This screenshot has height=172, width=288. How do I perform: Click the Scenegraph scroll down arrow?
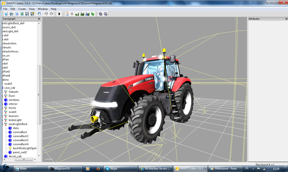point(39,156)
